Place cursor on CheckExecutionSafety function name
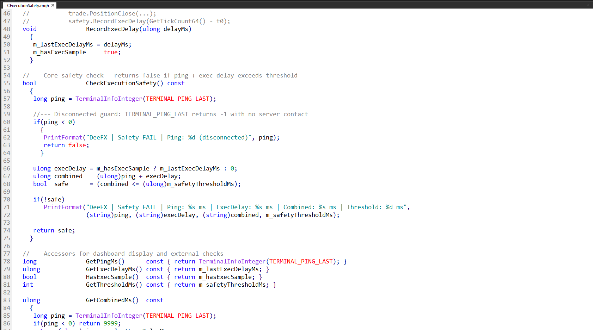This screenshot has width=593, height=330. (x=121, y=83)
